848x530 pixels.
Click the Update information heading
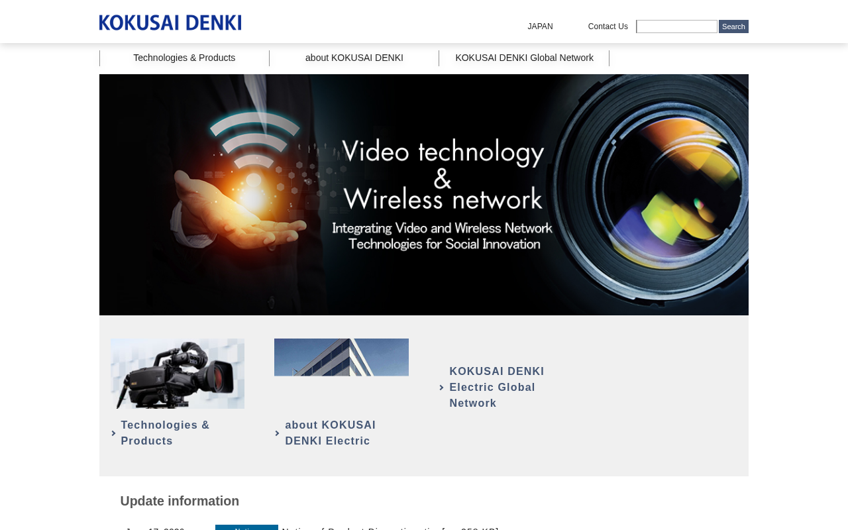(180, 501)
